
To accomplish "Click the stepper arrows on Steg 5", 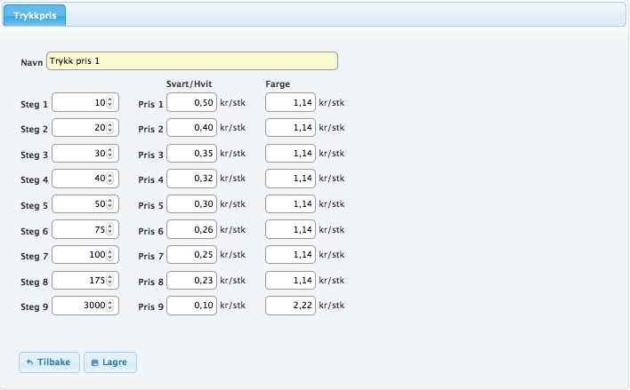I will point(110,205).
